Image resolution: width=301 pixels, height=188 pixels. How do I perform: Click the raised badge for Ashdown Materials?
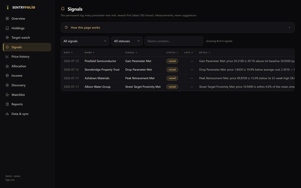pyautogui.click(x=172, y=78)
